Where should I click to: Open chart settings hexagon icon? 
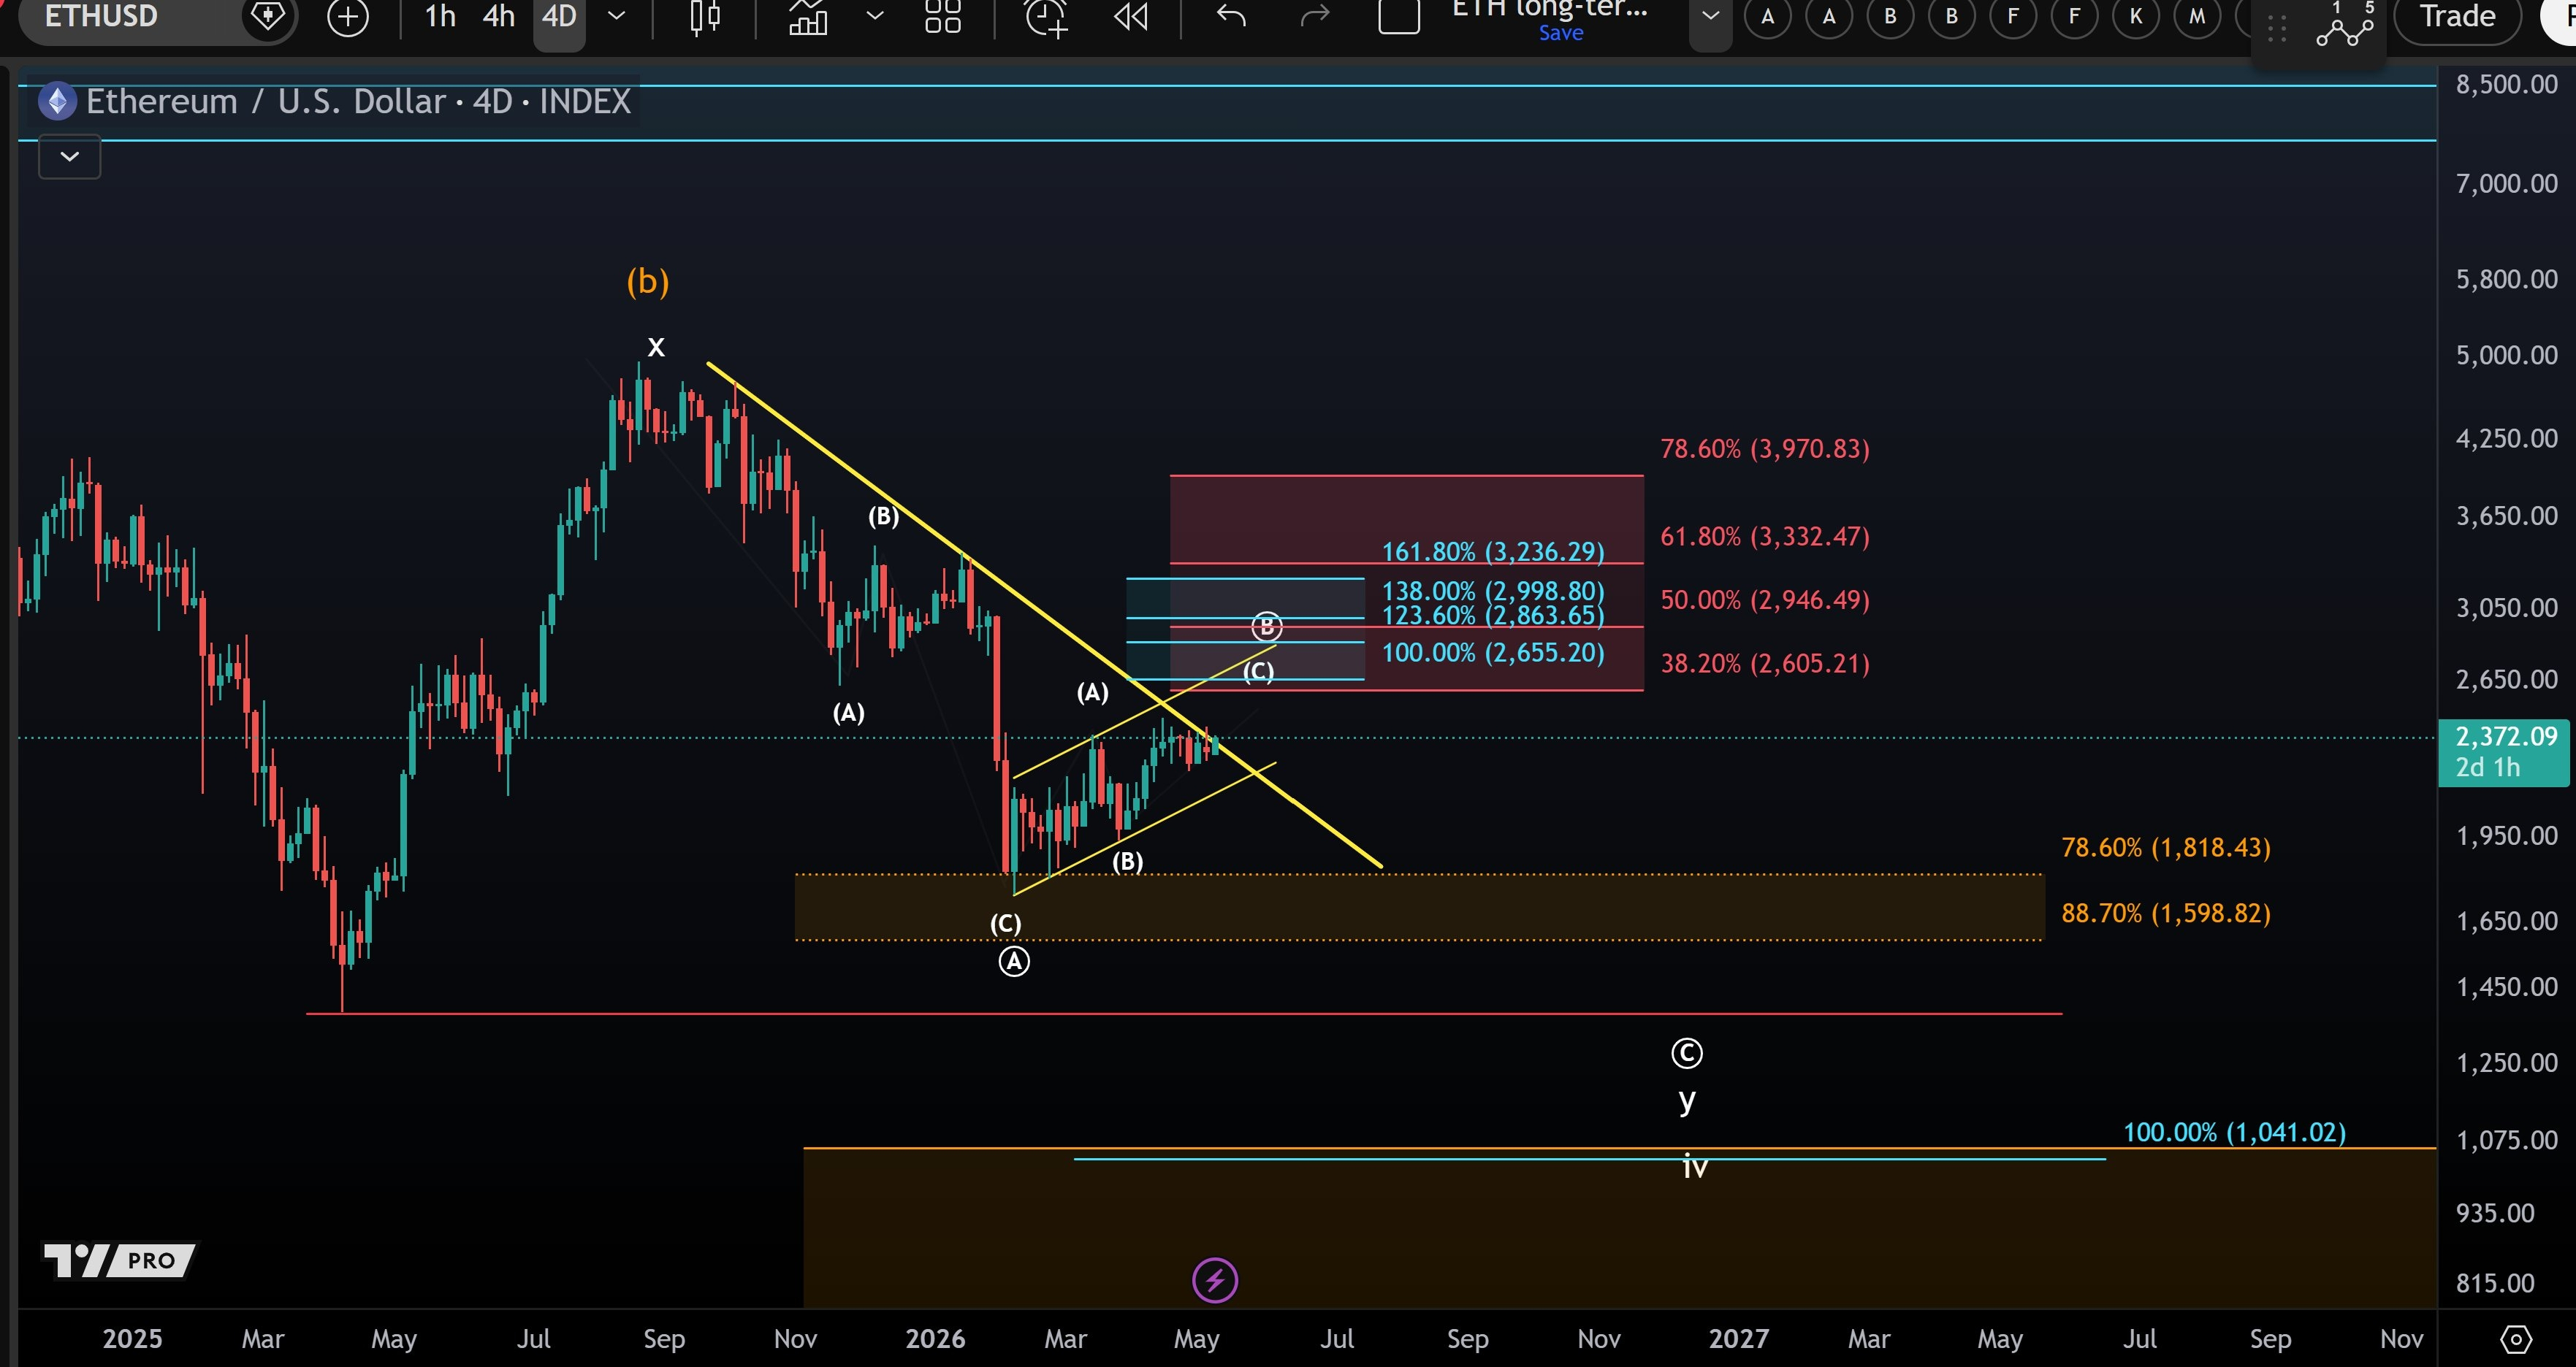pyautogui.click(x=2516, y=1339)
